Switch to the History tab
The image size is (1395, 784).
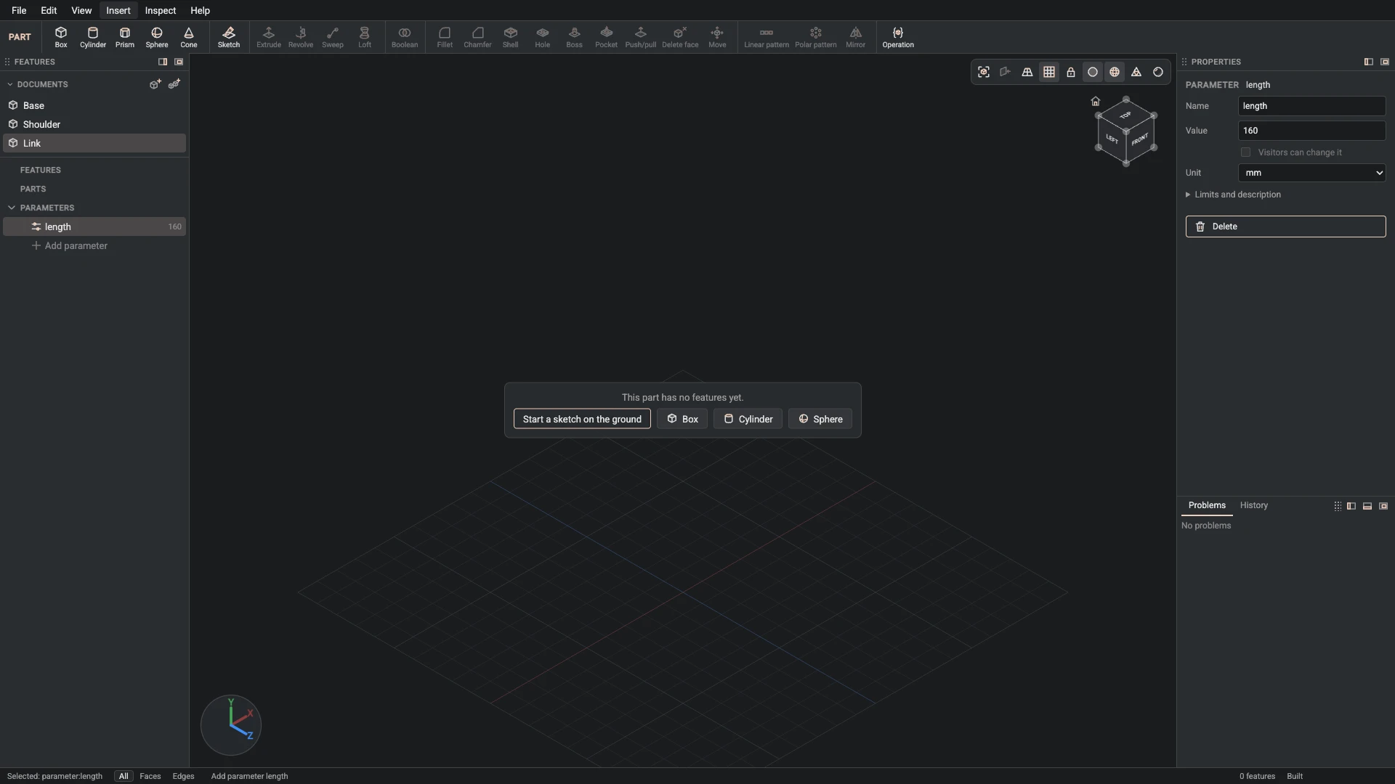click(x=1254, y=505)
